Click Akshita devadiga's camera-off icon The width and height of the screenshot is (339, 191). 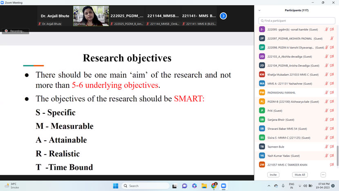[332, 56]
